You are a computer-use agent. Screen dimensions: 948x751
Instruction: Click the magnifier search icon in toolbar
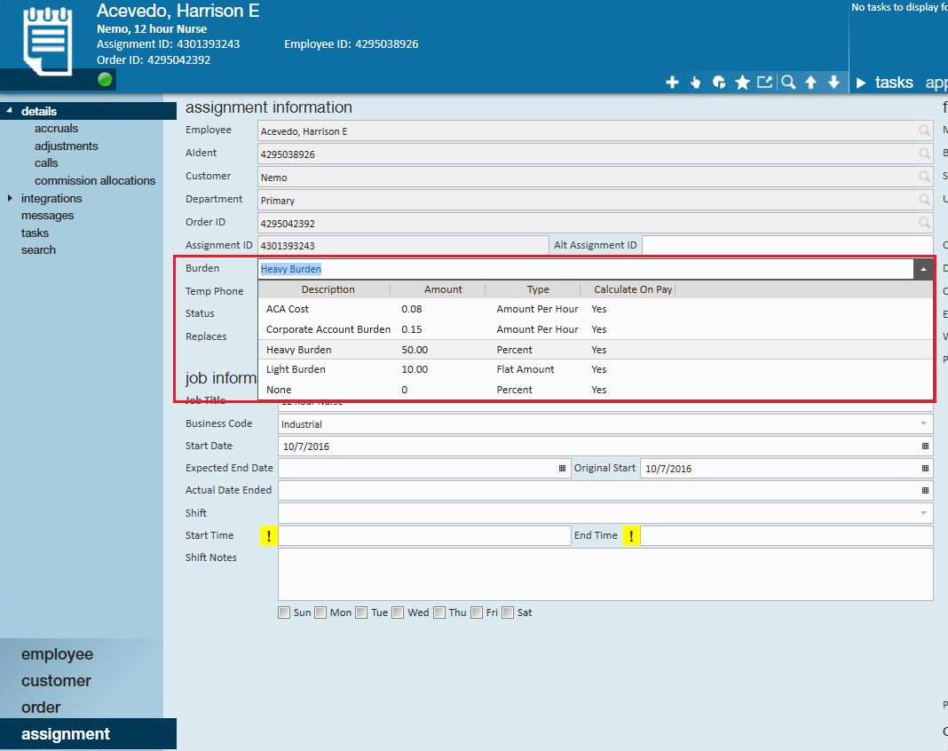[787, 83]
